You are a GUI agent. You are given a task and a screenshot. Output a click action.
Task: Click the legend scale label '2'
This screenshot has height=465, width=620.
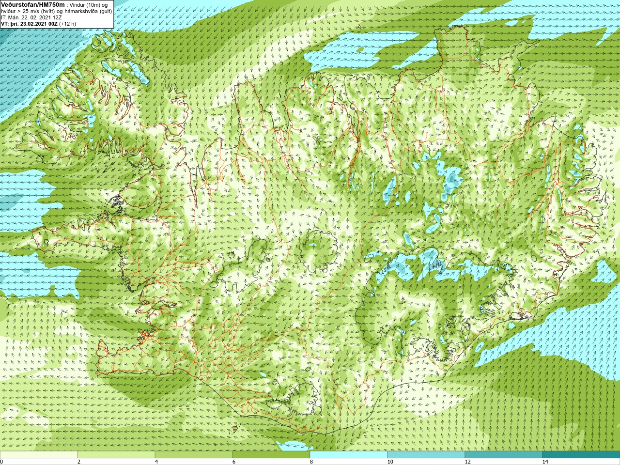(79, 462)
